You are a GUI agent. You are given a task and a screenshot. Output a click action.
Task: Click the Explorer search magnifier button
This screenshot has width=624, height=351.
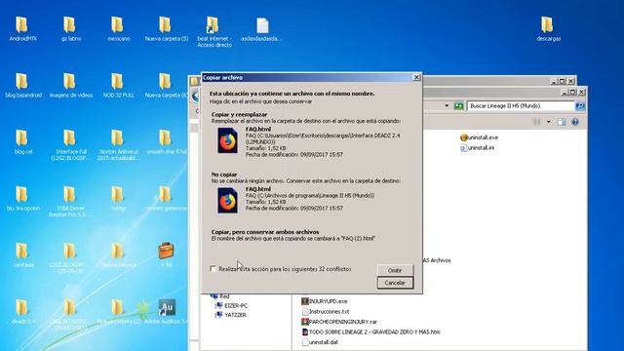point(580,106)
